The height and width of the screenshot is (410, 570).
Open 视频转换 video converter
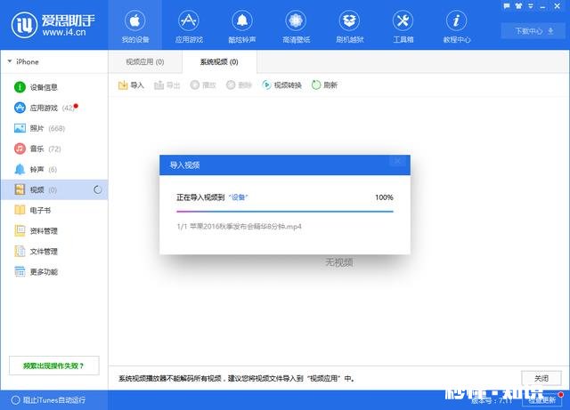click(x=281, y=85)
